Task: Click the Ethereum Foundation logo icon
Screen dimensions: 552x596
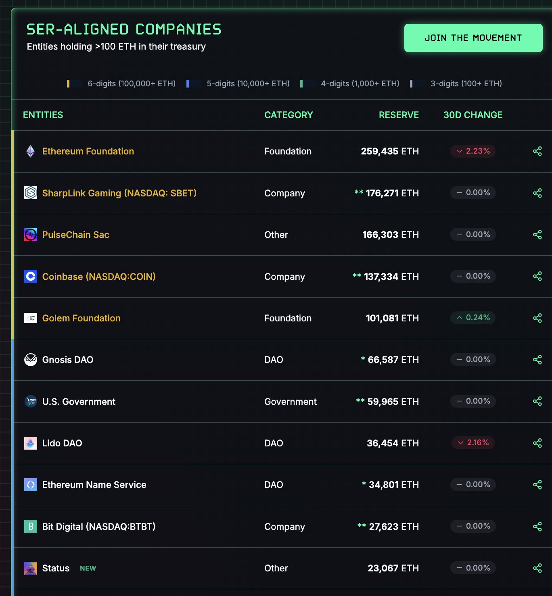Action: point(31,151)
